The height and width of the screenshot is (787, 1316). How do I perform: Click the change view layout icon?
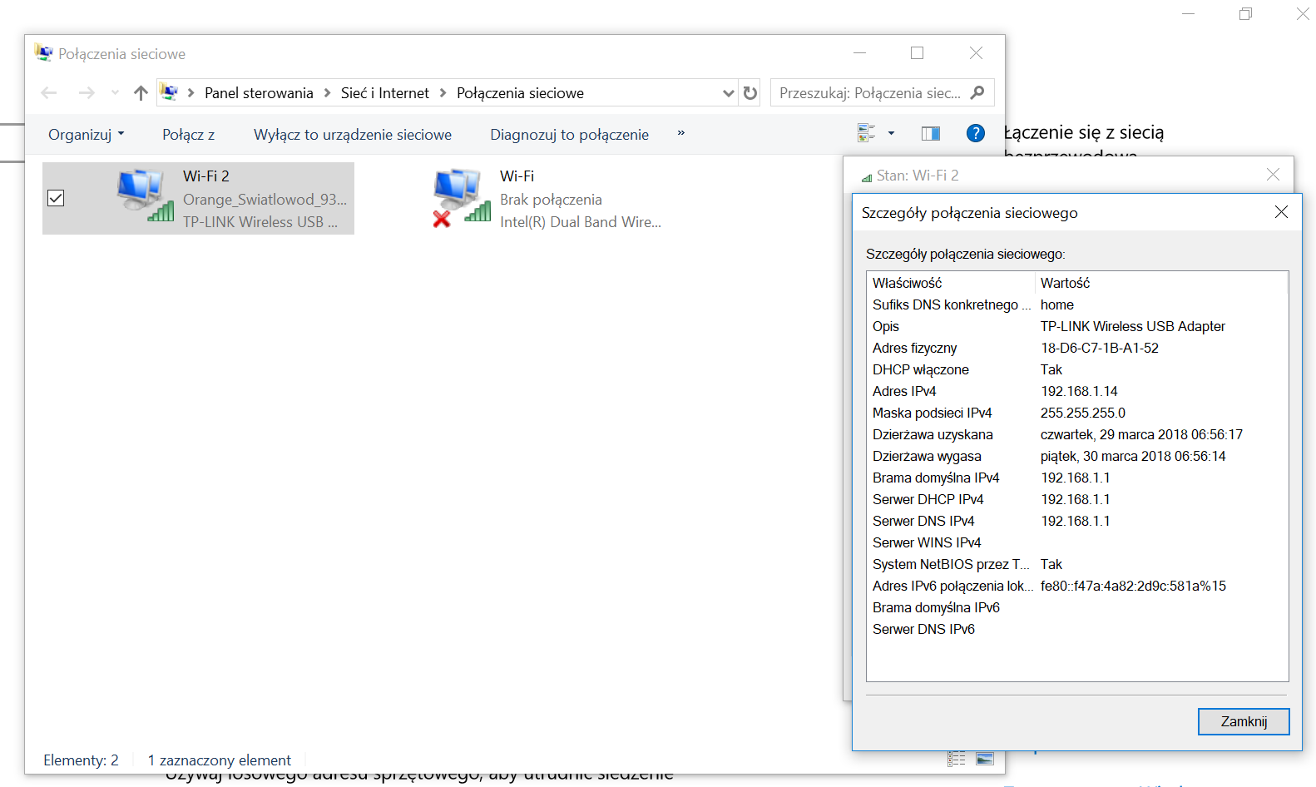tap(866, 133)
